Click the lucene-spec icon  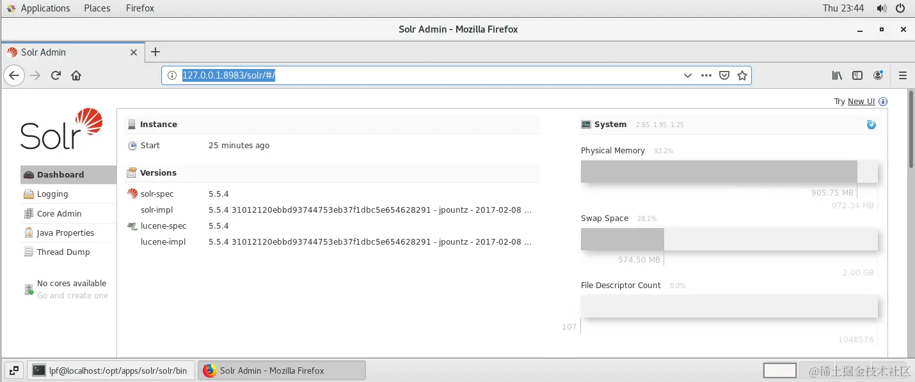132,226
